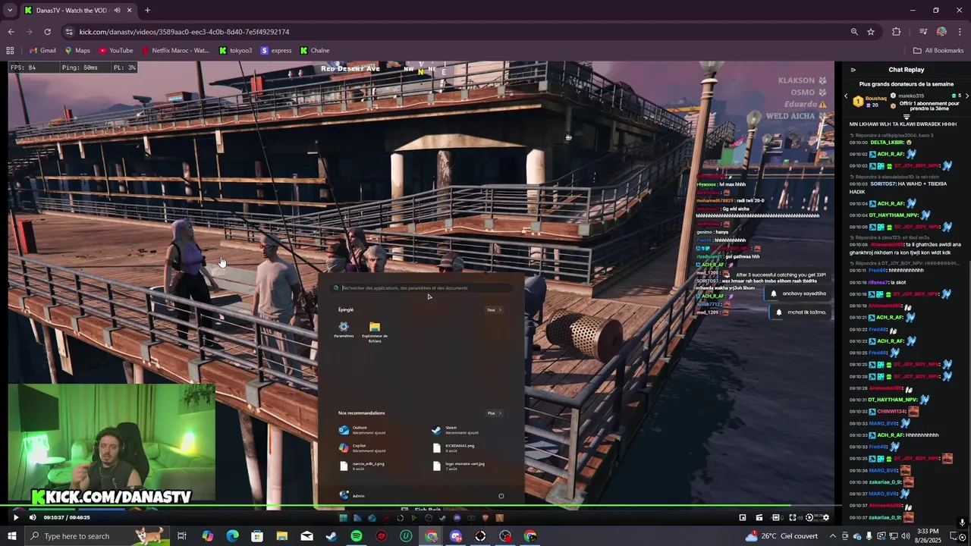Open the Netflix Maroc bookmark
971x546 pixels.
[175, 51]
